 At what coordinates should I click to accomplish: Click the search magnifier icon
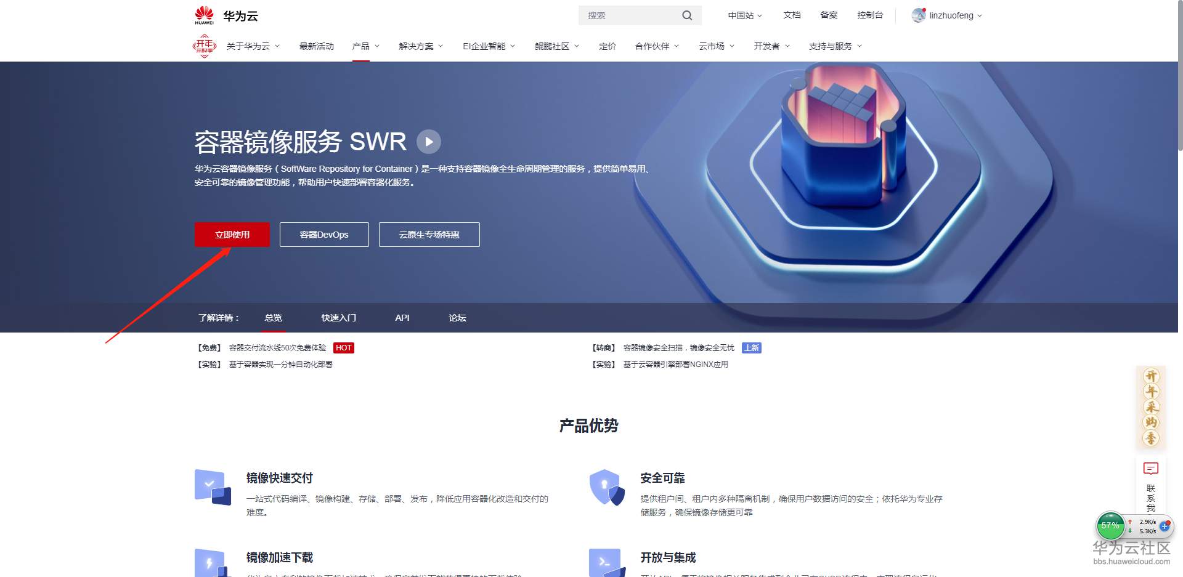coord(687,15)
